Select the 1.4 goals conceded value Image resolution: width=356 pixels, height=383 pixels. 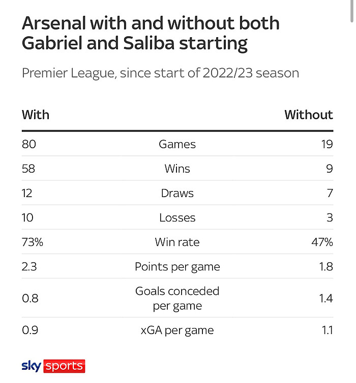[x=326, y=298]
